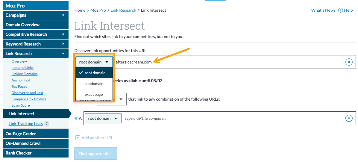358x162 pixels.
Task: Open What's New link
Action: 323,10
